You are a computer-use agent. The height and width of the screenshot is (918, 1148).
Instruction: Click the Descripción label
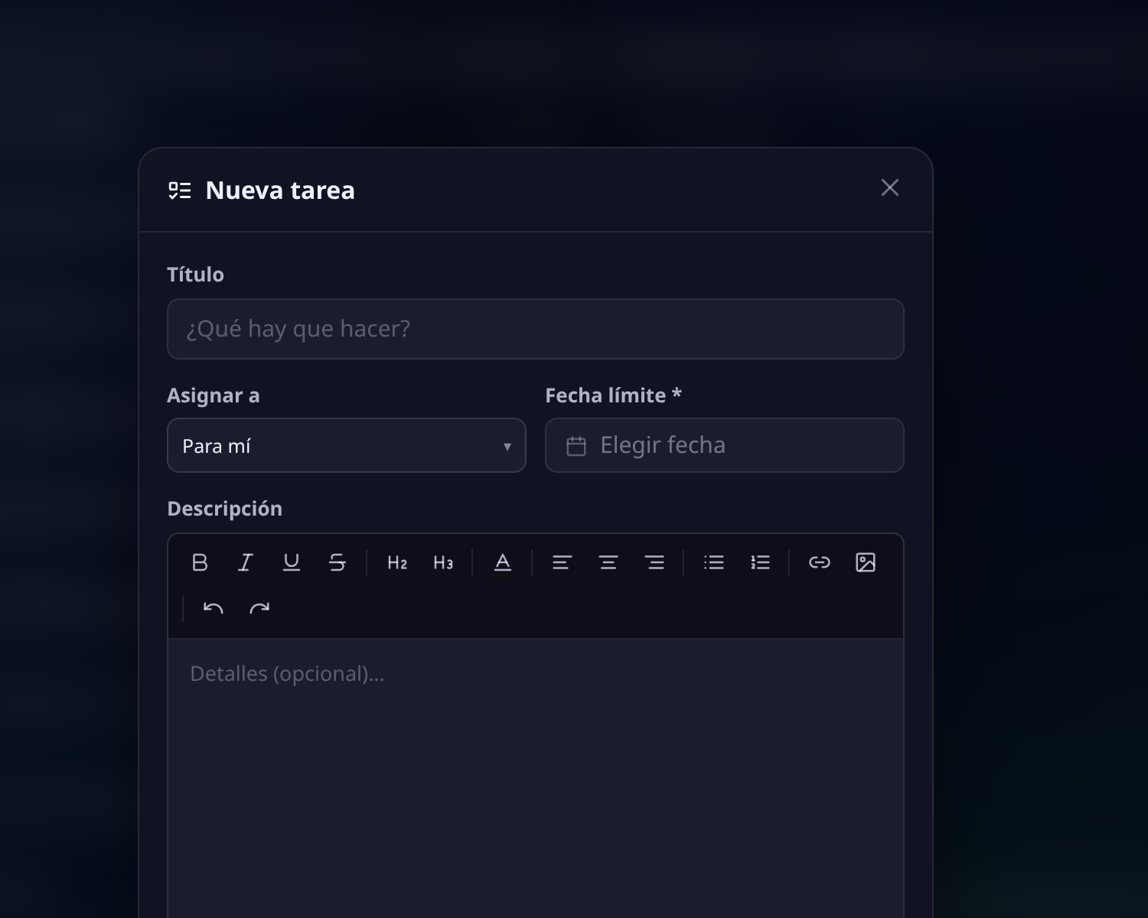tap(225, 509)
